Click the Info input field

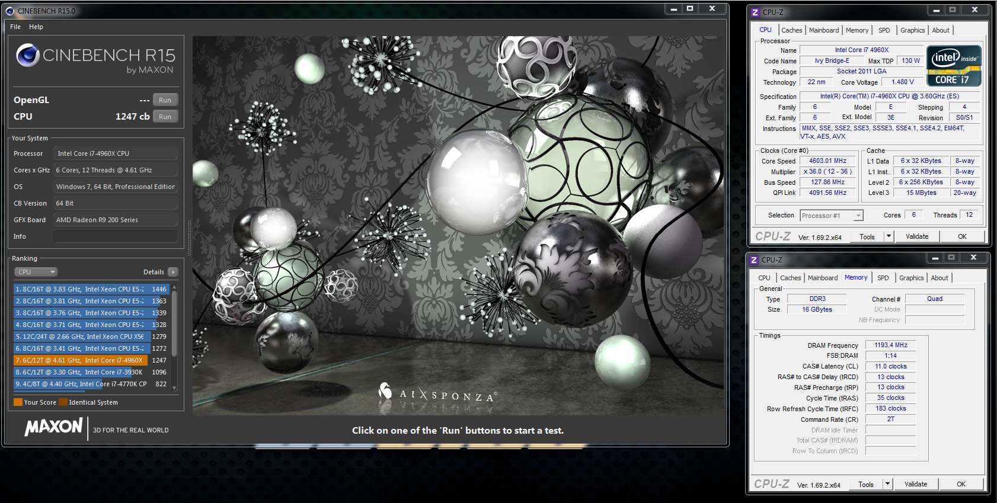[x=116, y=236]
